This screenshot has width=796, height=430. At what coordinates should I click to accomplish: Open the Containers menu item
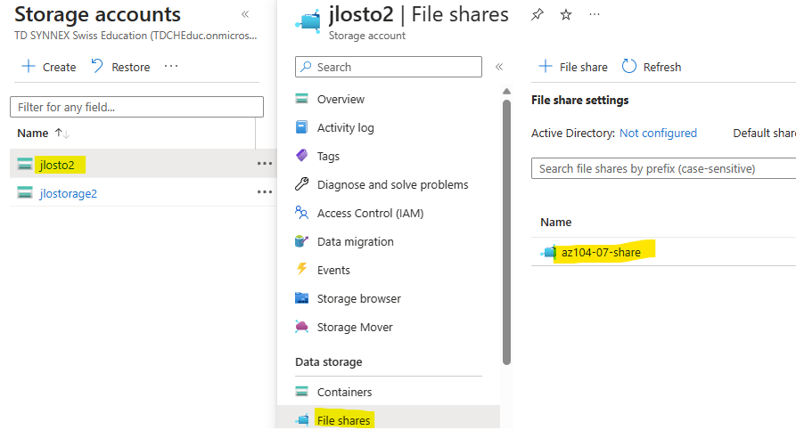(345, 392)
